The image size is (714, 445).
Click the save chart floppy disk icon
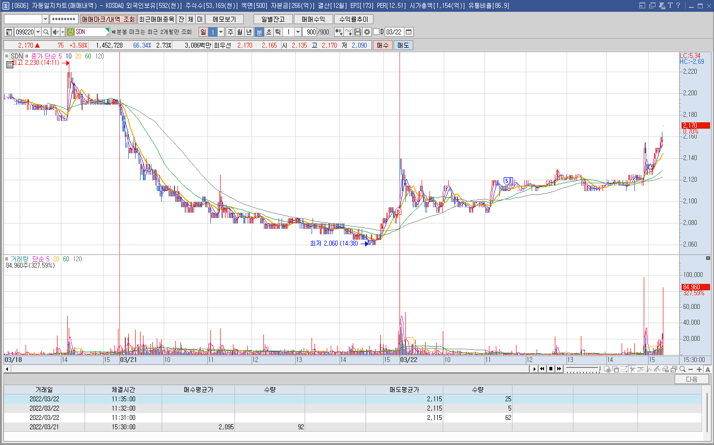(358, 32)
